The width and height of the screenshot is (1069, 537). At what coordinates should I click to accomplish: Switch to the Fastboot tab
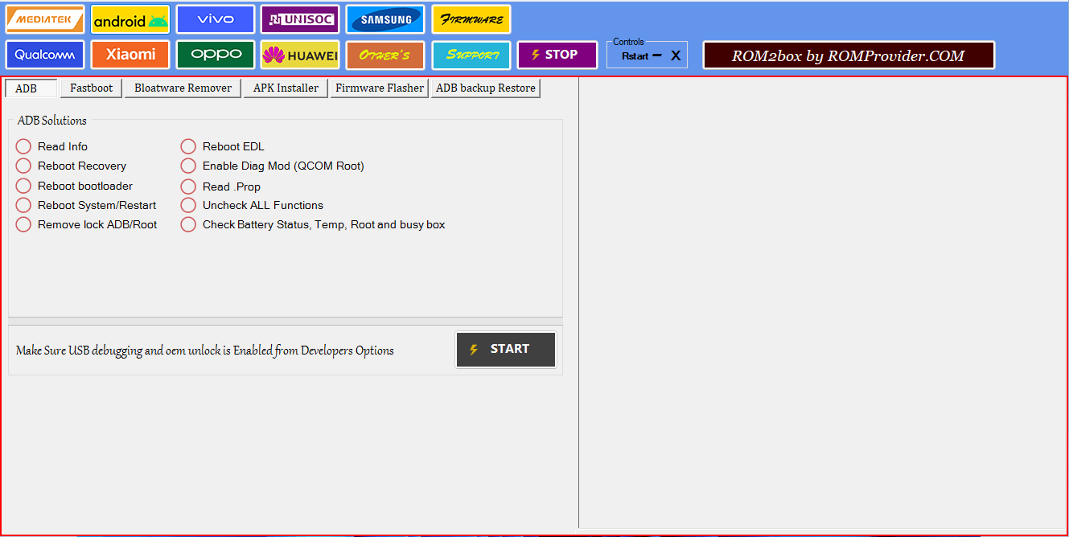click(x=90, y=88)
